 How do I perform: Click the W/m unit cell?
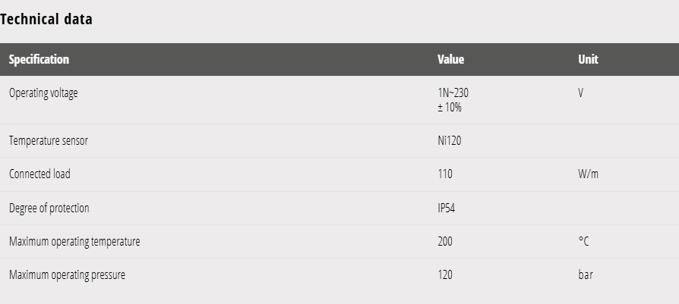588,174
